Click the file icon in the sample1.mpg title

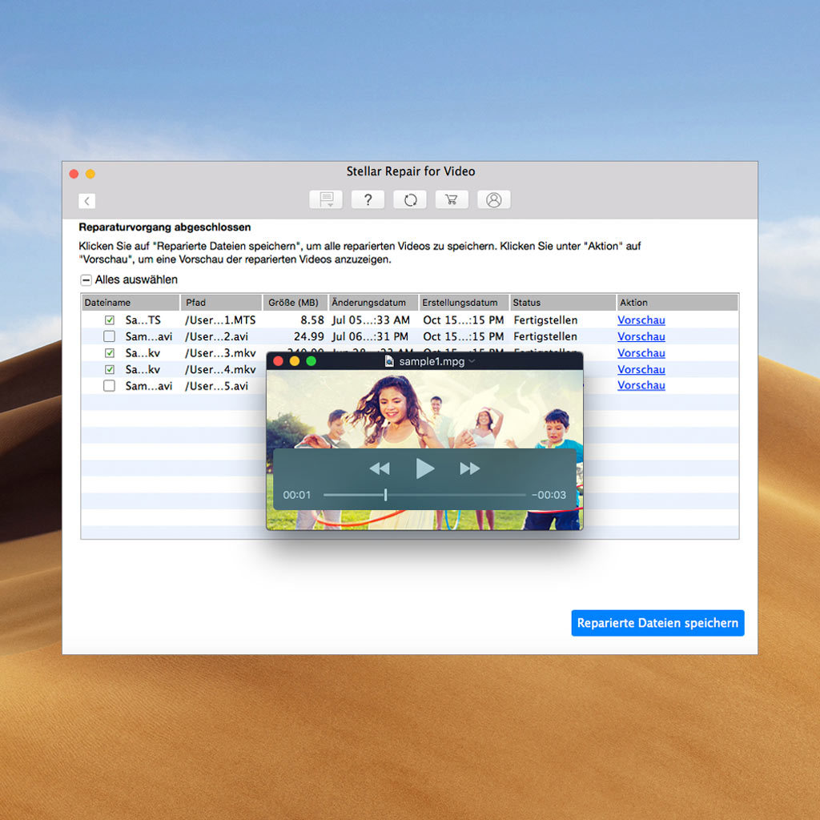389,361
